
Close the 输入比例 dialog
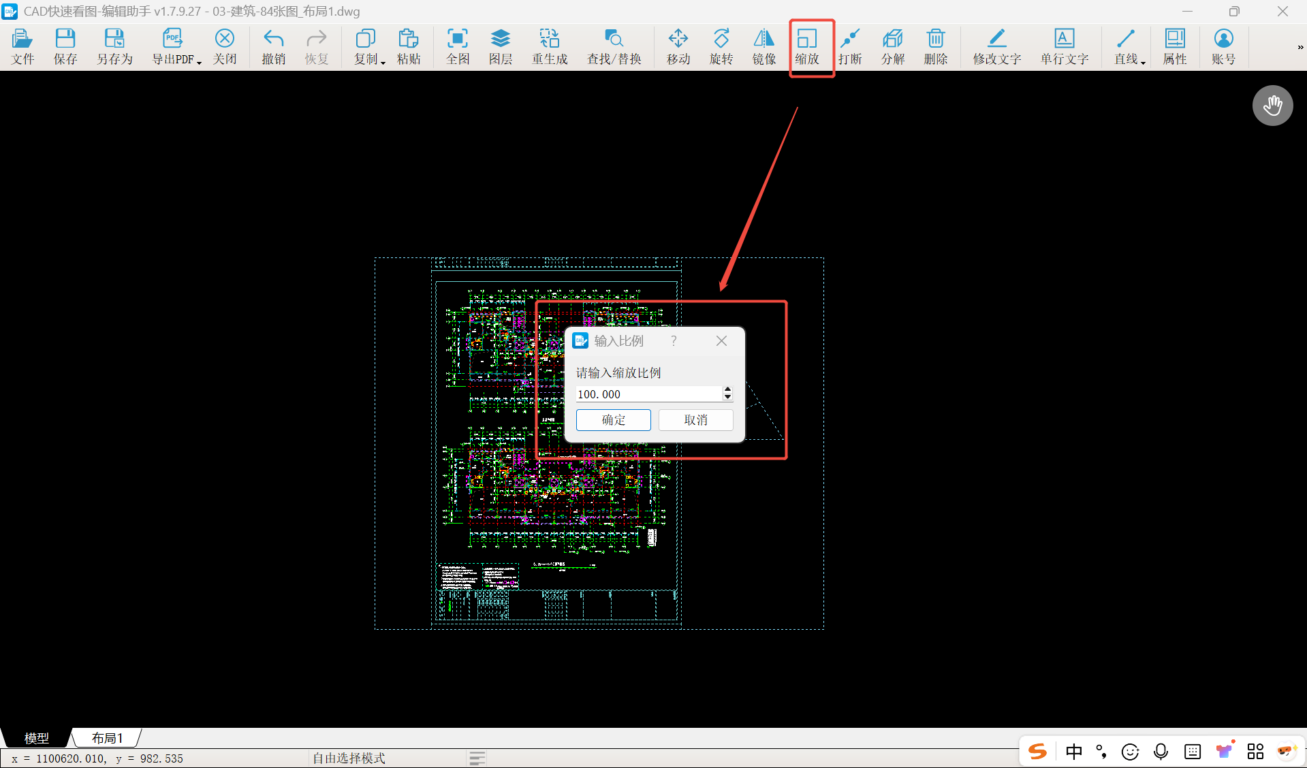point(722,340)
